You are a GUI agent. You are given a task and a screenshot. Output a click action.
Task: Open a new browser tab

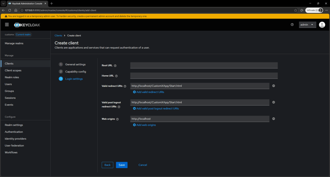point(52,3)
